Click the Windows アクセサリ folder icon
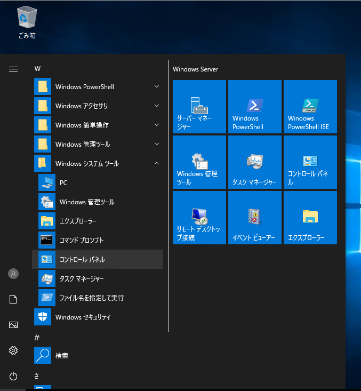 pos(43,106)
